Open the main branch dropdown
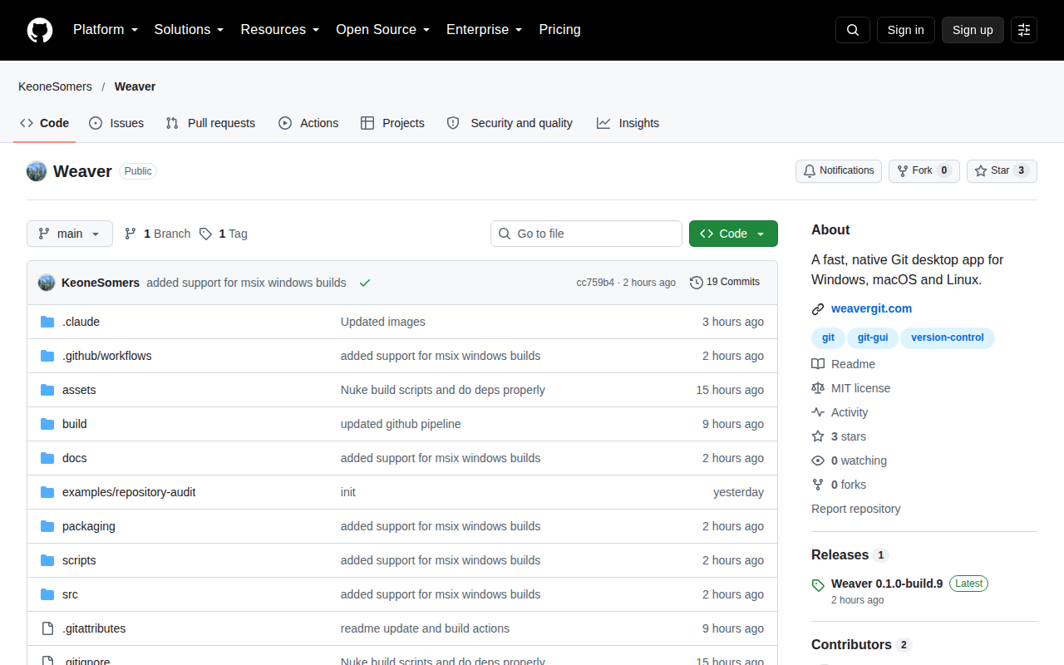 [70, 234]
